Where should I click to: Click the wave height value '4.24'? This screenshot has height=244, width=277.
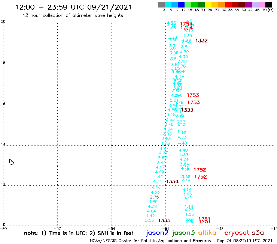(x=184, y=160)
